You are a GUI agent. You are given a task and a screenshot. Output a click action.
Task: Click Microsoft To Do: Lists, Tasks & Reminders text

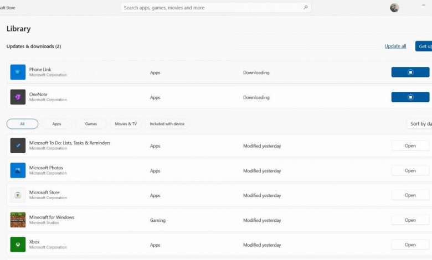[x=70, y=143]
